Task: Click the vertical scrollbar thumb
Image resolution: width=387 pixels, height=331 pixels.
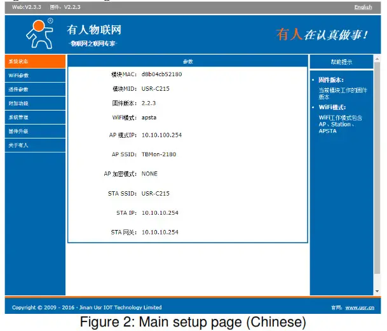Action: (x=377, y=168)
